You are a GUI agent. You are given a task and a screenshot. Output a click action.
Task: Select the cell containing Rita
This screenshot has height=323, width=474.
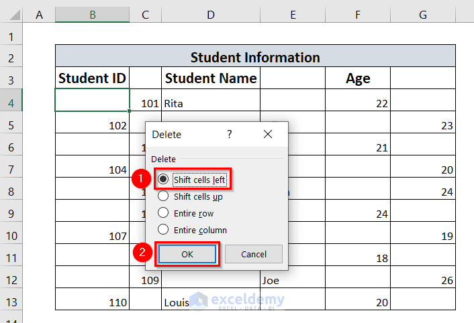coord(211,103)
